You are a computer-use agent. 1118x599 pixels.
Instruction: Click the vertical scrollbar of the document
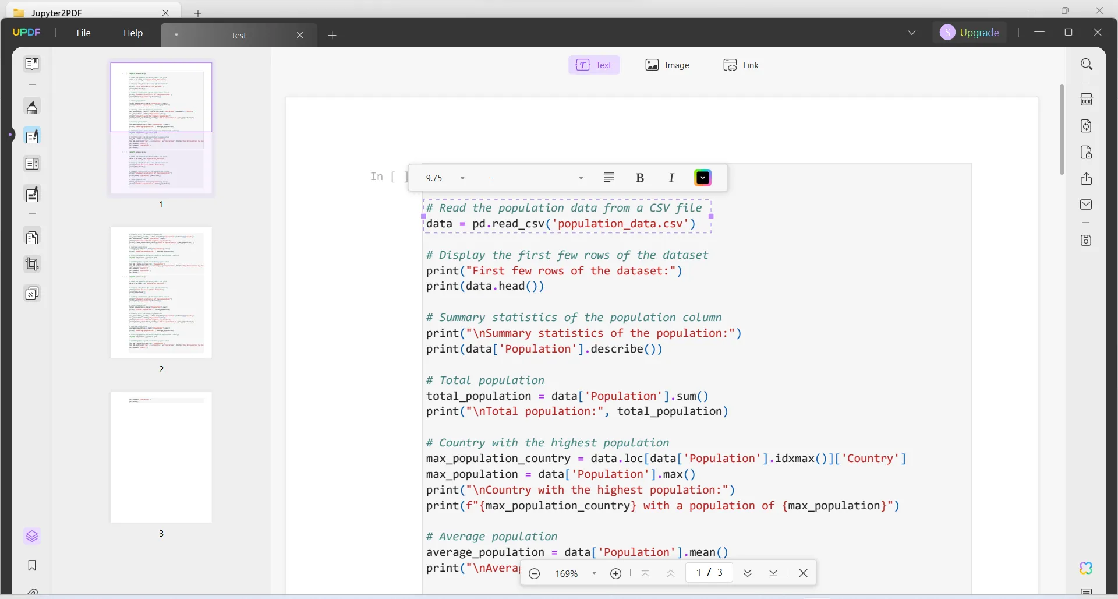[1062, 129]
